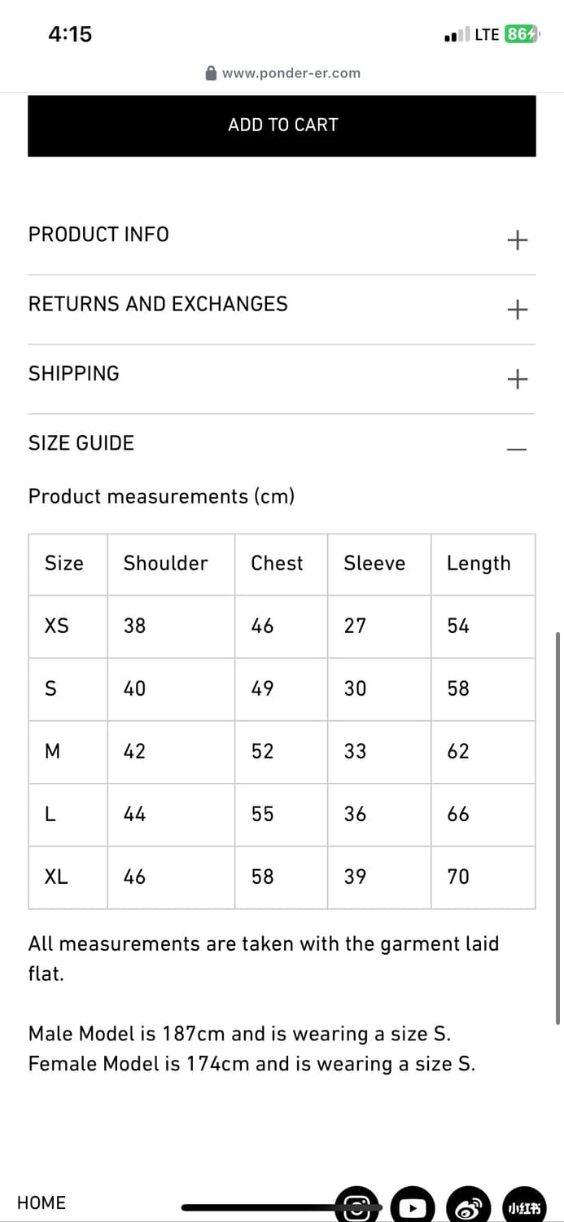564x1222 pixels.
Task: Tap the lock icon beside the URL
Action: (212, 73)
